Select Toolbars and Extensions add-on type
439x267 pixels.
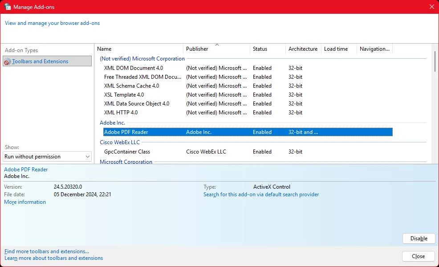pos(47,61)
